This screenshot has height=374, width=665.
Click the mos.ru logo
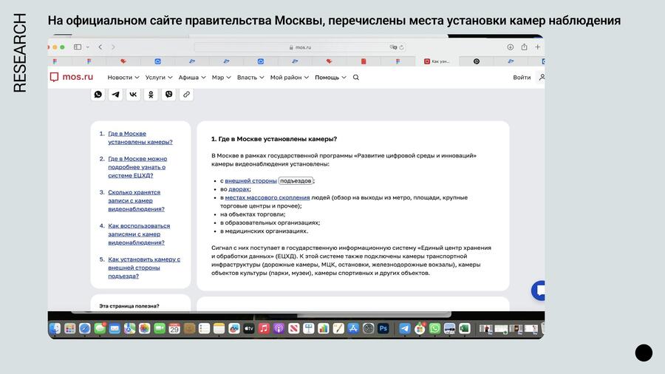71,77
